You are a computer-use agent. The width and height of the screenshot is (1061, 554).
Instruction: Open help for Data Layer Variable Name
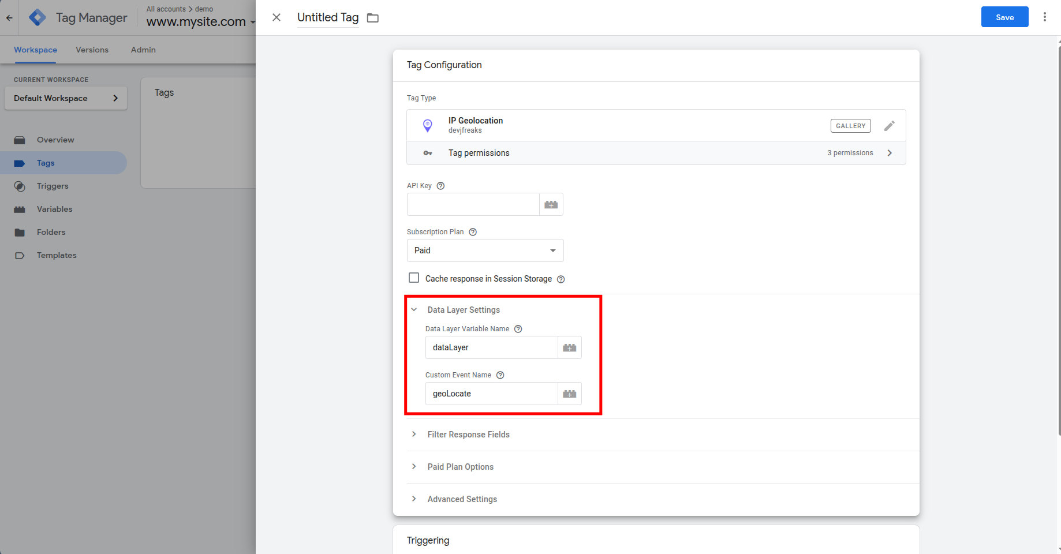tap(518, 329)
